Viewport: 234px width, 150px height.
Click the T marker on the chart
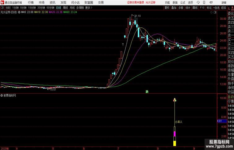(123, 45)
